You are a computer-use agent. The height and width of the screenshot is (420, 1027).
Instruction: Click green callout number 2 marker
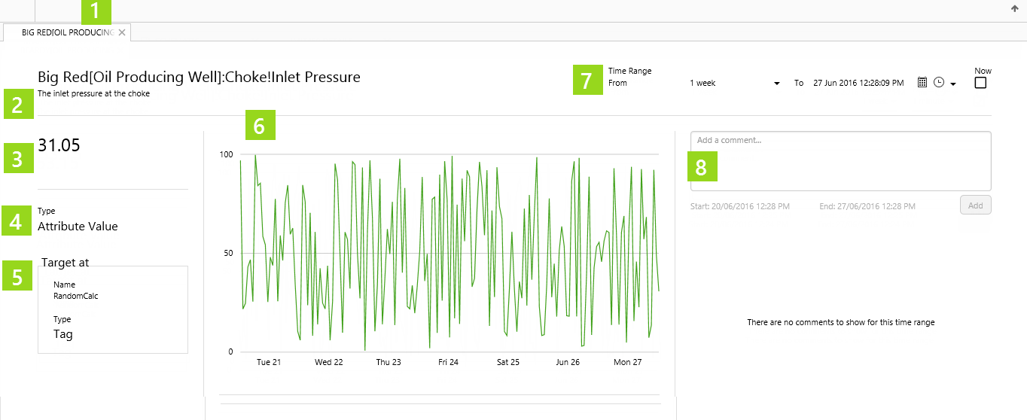tap(18, 105)
